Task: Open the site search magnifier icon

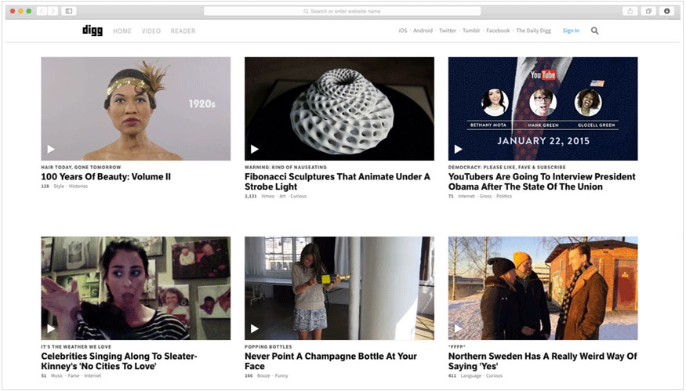Action: click(x=594, y=31)
